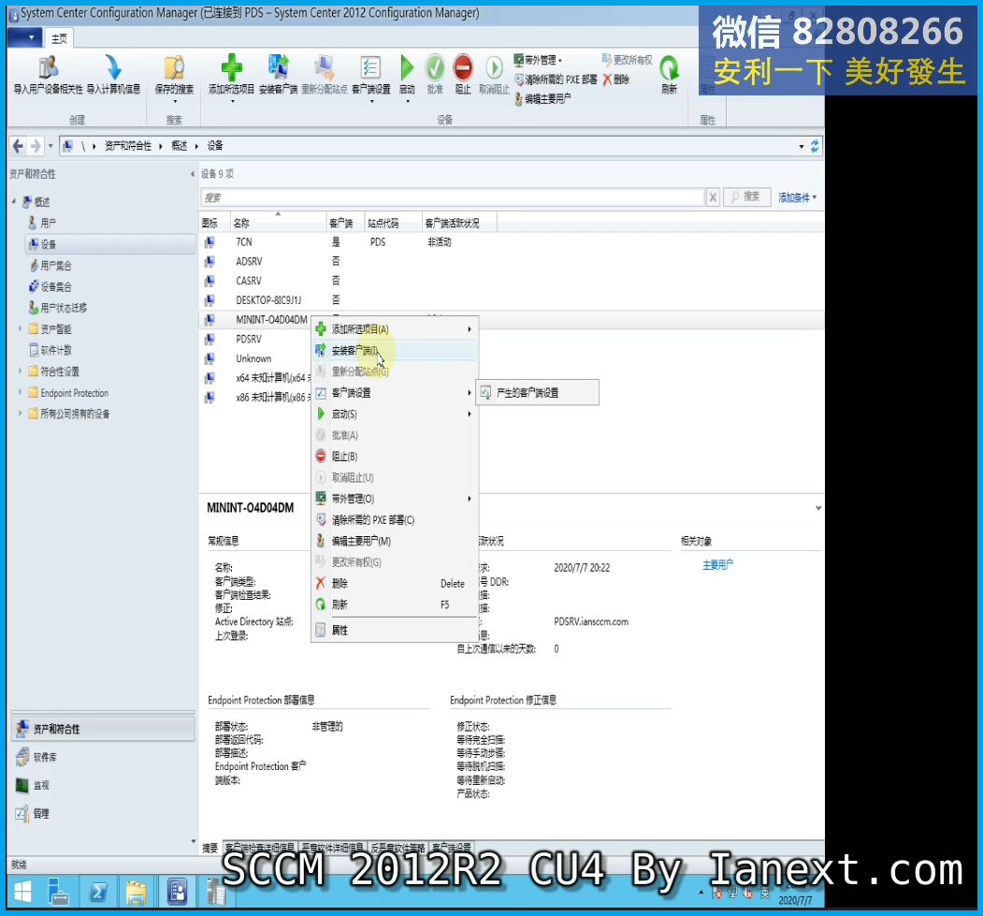
Task: Launch PowerShell from the taskbar
Action: (98, 892)
